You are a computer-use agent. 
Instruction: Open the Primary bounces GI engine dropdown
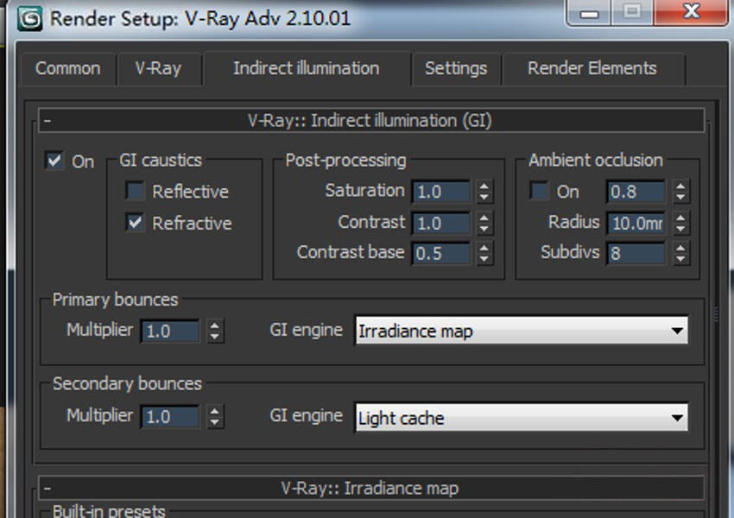522,331
